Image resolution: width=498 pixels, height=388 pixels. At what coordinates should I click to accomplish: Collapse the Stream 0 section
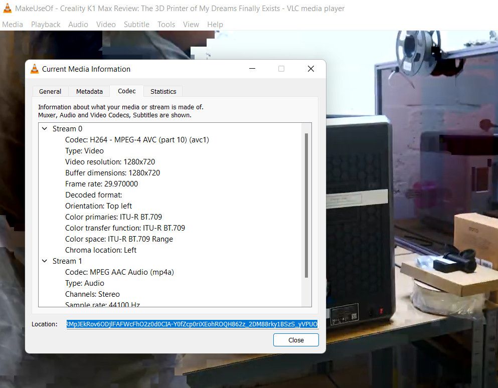45,128
